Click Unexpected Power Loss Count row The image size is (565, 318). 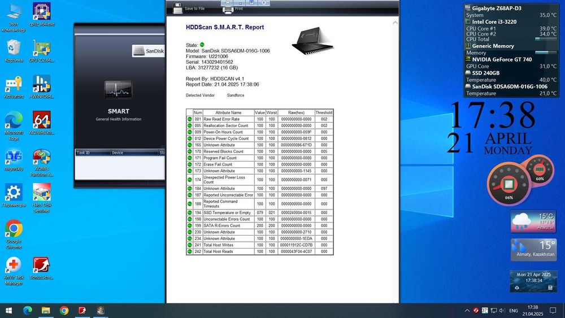click(x=260, y=180)
